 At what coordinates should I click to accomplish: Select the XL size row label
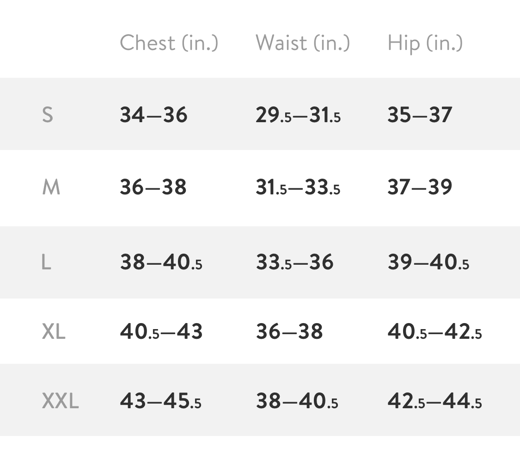click(54, 331)
